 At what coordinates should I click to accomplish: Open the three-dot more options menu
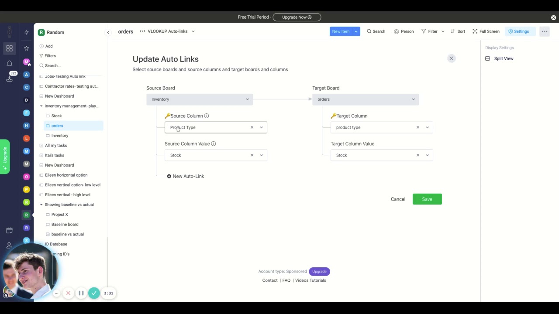point(544,31)
